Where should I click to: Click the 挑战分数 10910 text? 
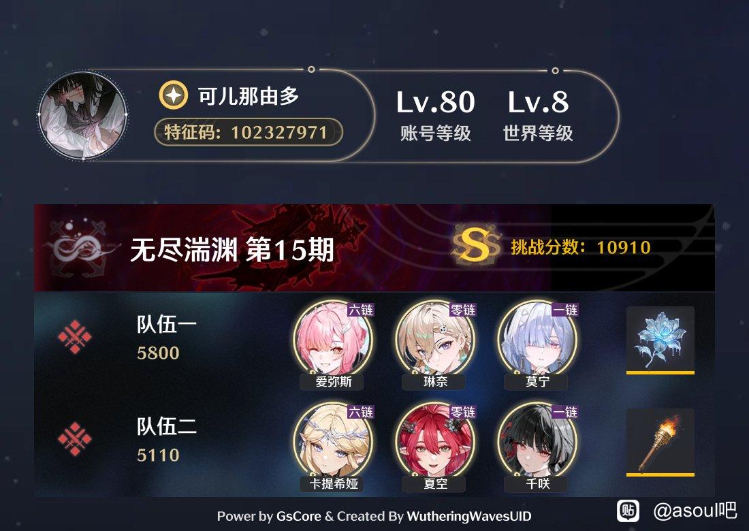[580, 247]
